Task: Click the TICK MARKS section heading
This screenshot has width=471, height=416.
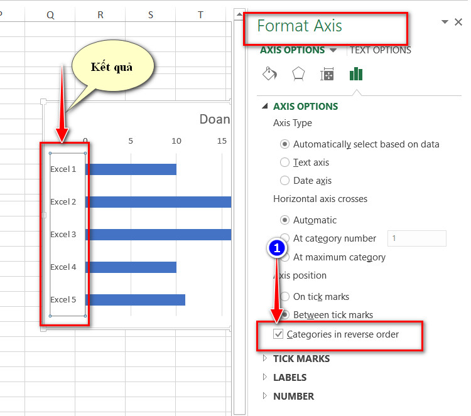Action: 301,358
